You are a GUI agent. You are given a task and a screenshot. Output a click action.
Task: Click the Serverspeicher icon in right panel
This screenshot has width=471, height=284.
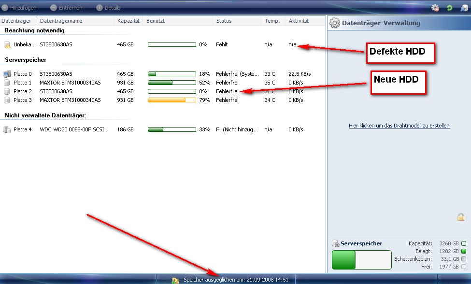tap(336, 243)
